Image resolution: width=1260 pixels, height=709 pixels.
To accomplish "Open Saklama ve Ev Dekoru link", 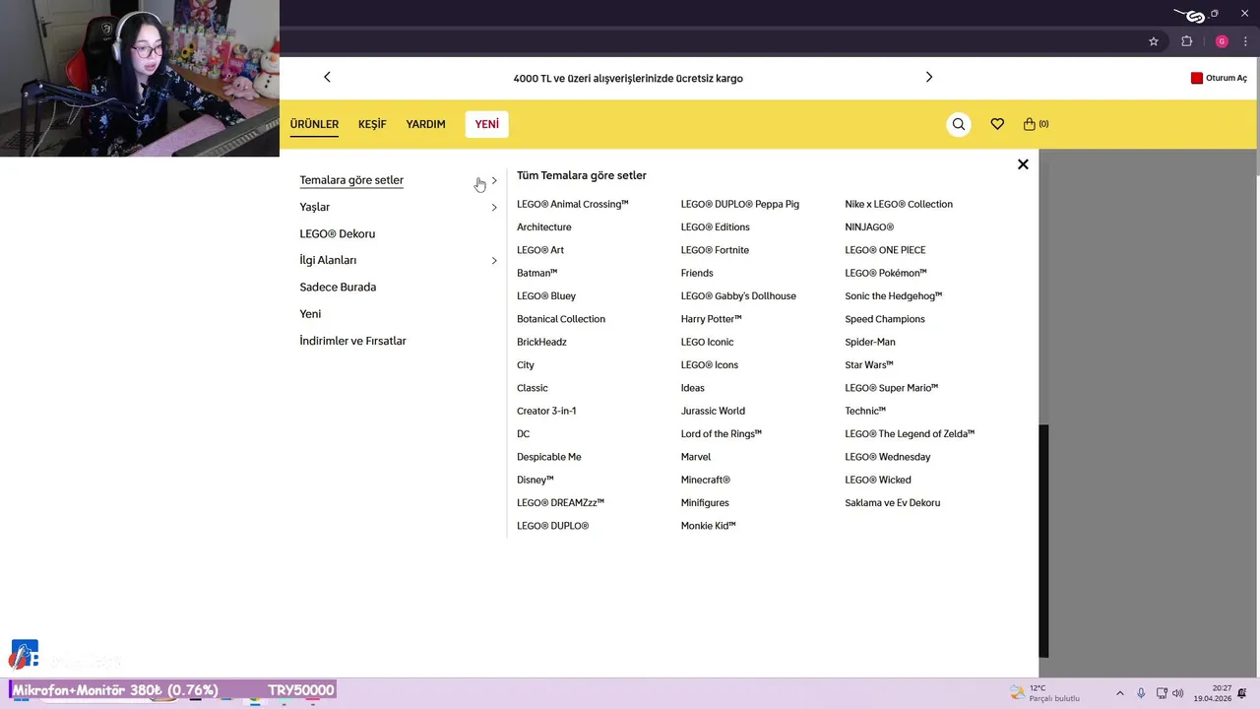I will [x=893, y=502].
